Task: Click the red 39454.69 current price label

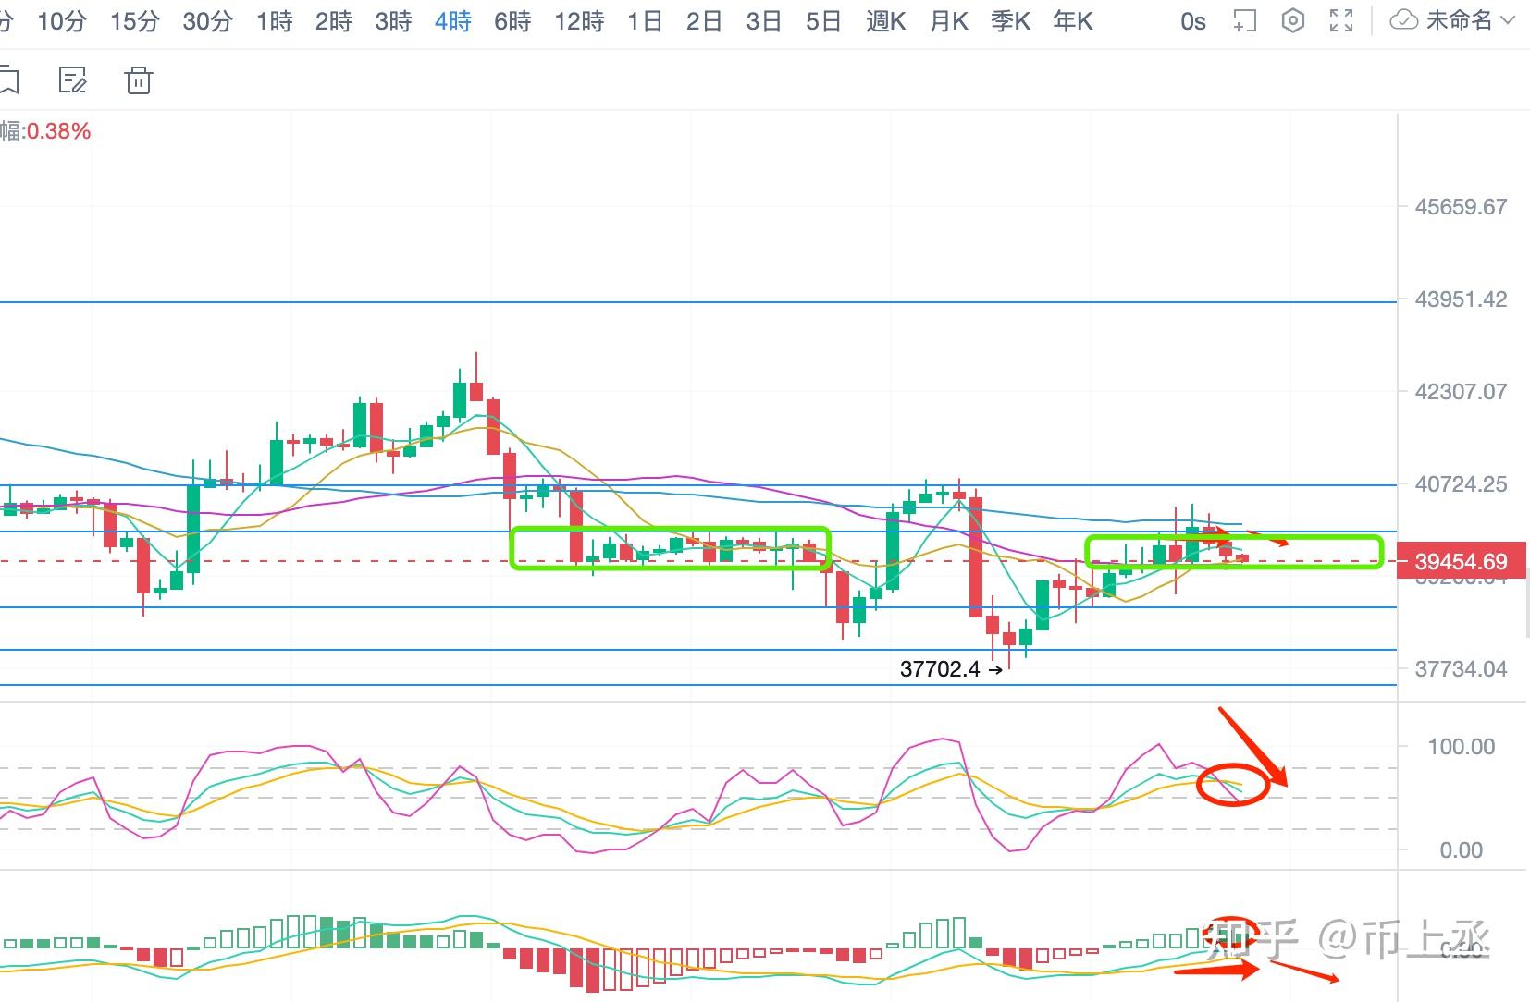Action: 1461,561
